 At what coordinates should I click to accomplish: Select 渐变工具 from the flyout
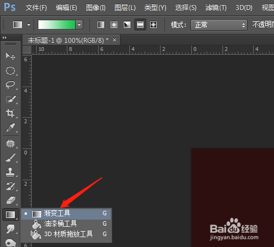pos(66,214)
